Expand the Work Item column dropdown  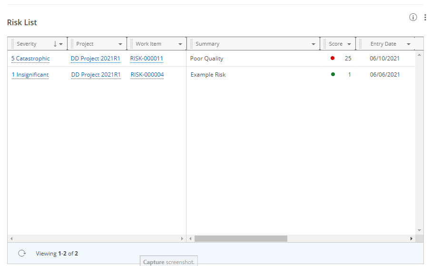click(x=180, y=44)
